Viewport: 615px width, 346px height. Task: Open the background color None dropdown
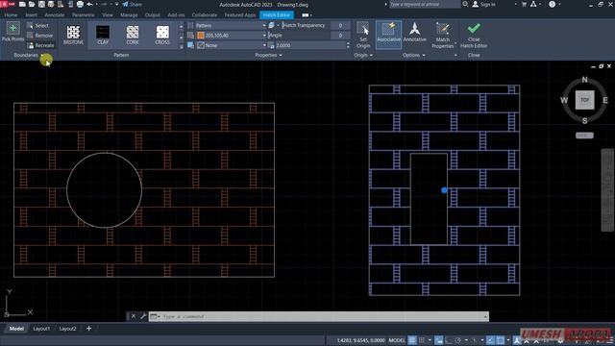pos(231,45)
